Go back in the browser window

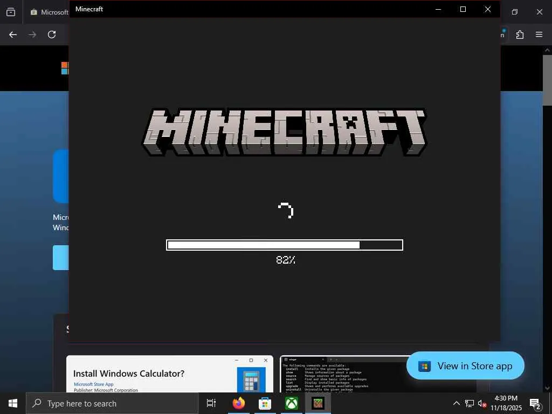coord(13,34)
